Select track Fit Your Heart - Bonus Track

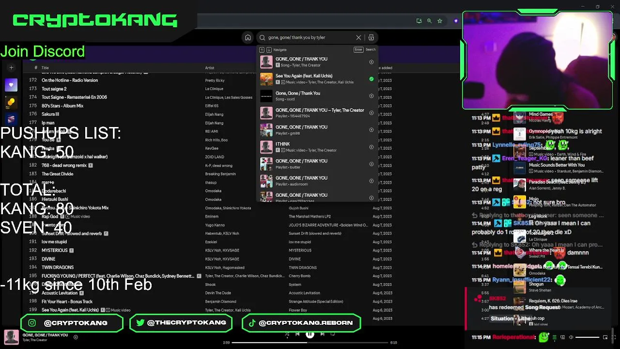coord(67,301)
